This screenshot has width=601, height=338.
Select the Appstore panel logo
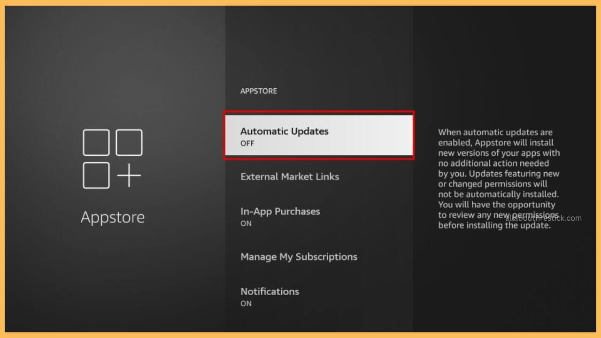coord(113,160)
